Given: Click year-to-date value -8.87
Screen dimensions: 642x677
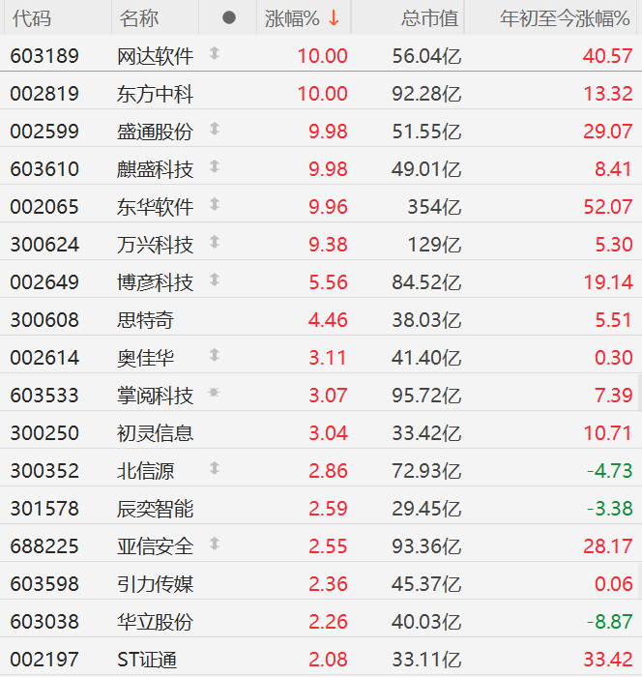Looking at the screenshot, I should 610,622.
